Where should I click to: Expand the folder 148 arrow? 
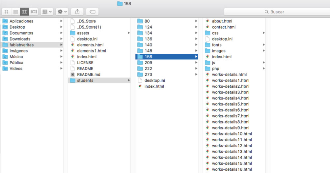[x=196, y=50]
